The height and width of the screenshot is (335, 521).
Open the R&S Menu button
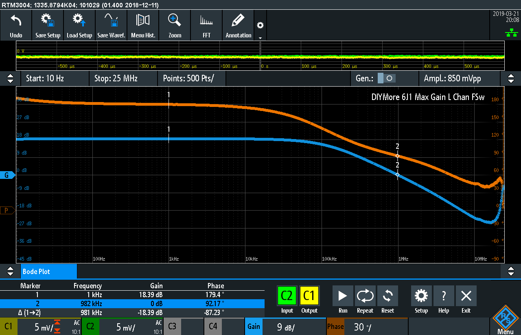point(505,320)
